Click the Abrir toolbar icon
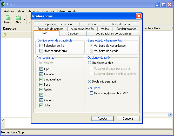Screen dimensions: 174x136 18,19
